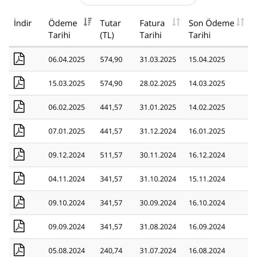Select invoice date 31.01.2025
The image size is (257, 257).
click(158, 107)
